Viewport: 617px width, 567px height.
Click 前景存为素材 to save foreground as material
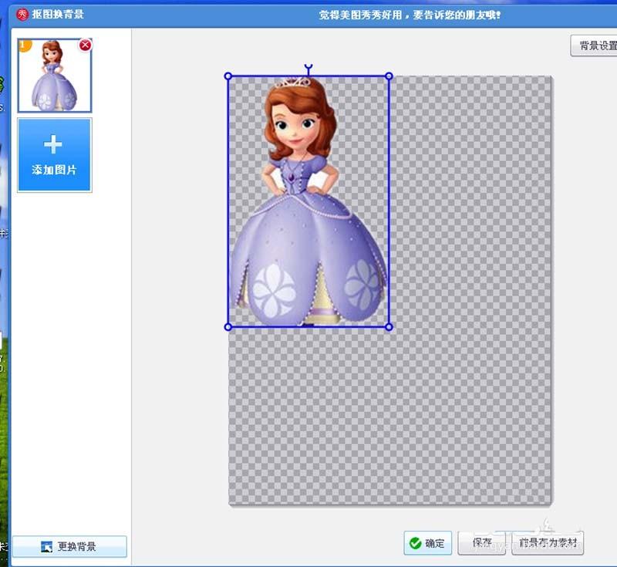point(547,543)
